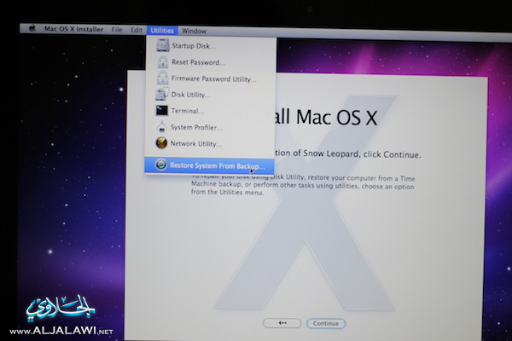Viewport: 512px width, 341px height.
Task: Launch Disk Utility… from the menu
Action: pyautogui.click(x=210, y=95)
